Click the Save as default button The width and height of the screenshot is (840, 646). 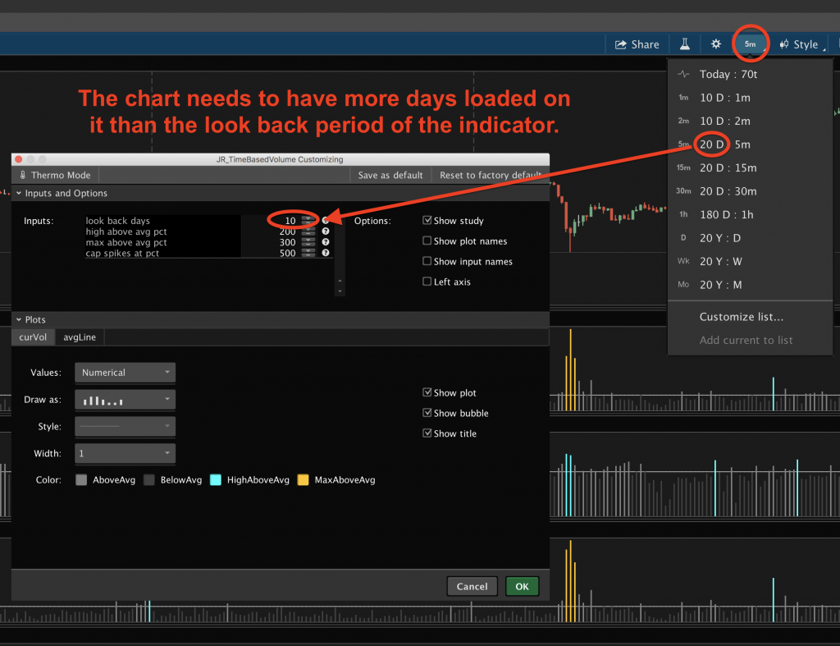pos(392,175)
